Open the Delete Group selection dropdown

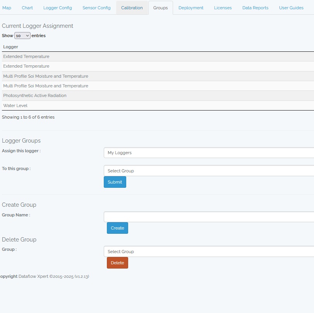click(209, 252)
